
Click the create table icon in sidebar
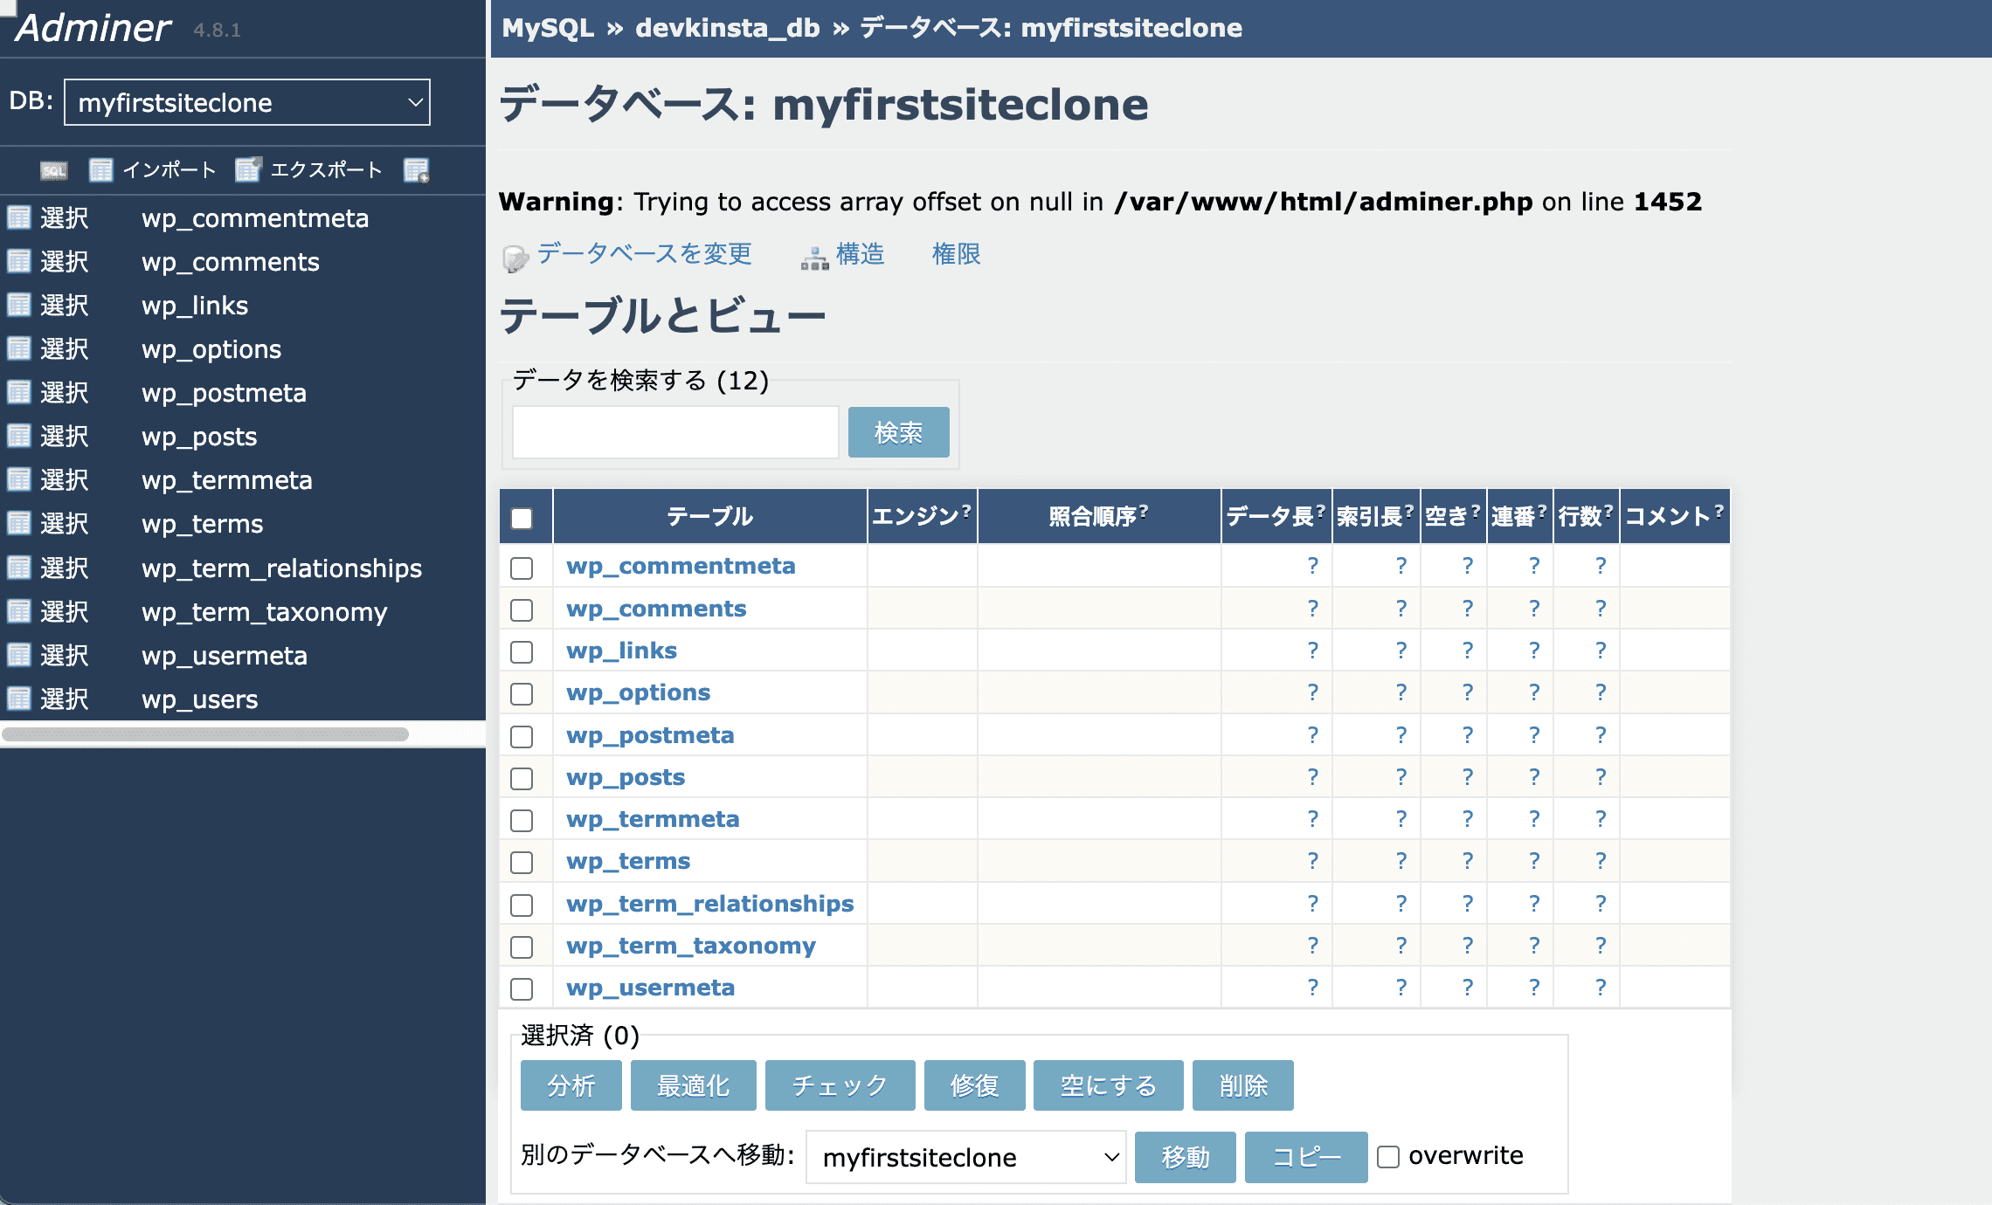417,170
